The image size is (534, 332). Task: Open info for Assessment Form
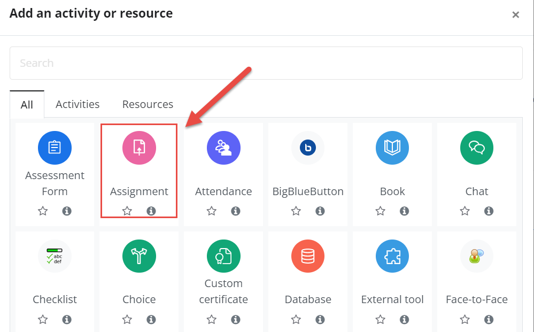pos(67,211)
